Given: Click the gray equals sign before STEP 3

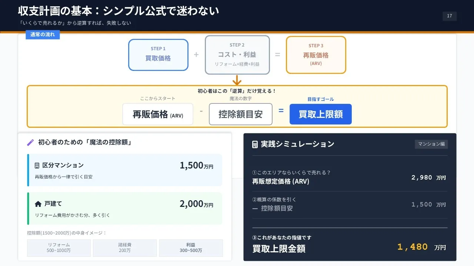Looking at the screenshot, I should coord(277,55).
